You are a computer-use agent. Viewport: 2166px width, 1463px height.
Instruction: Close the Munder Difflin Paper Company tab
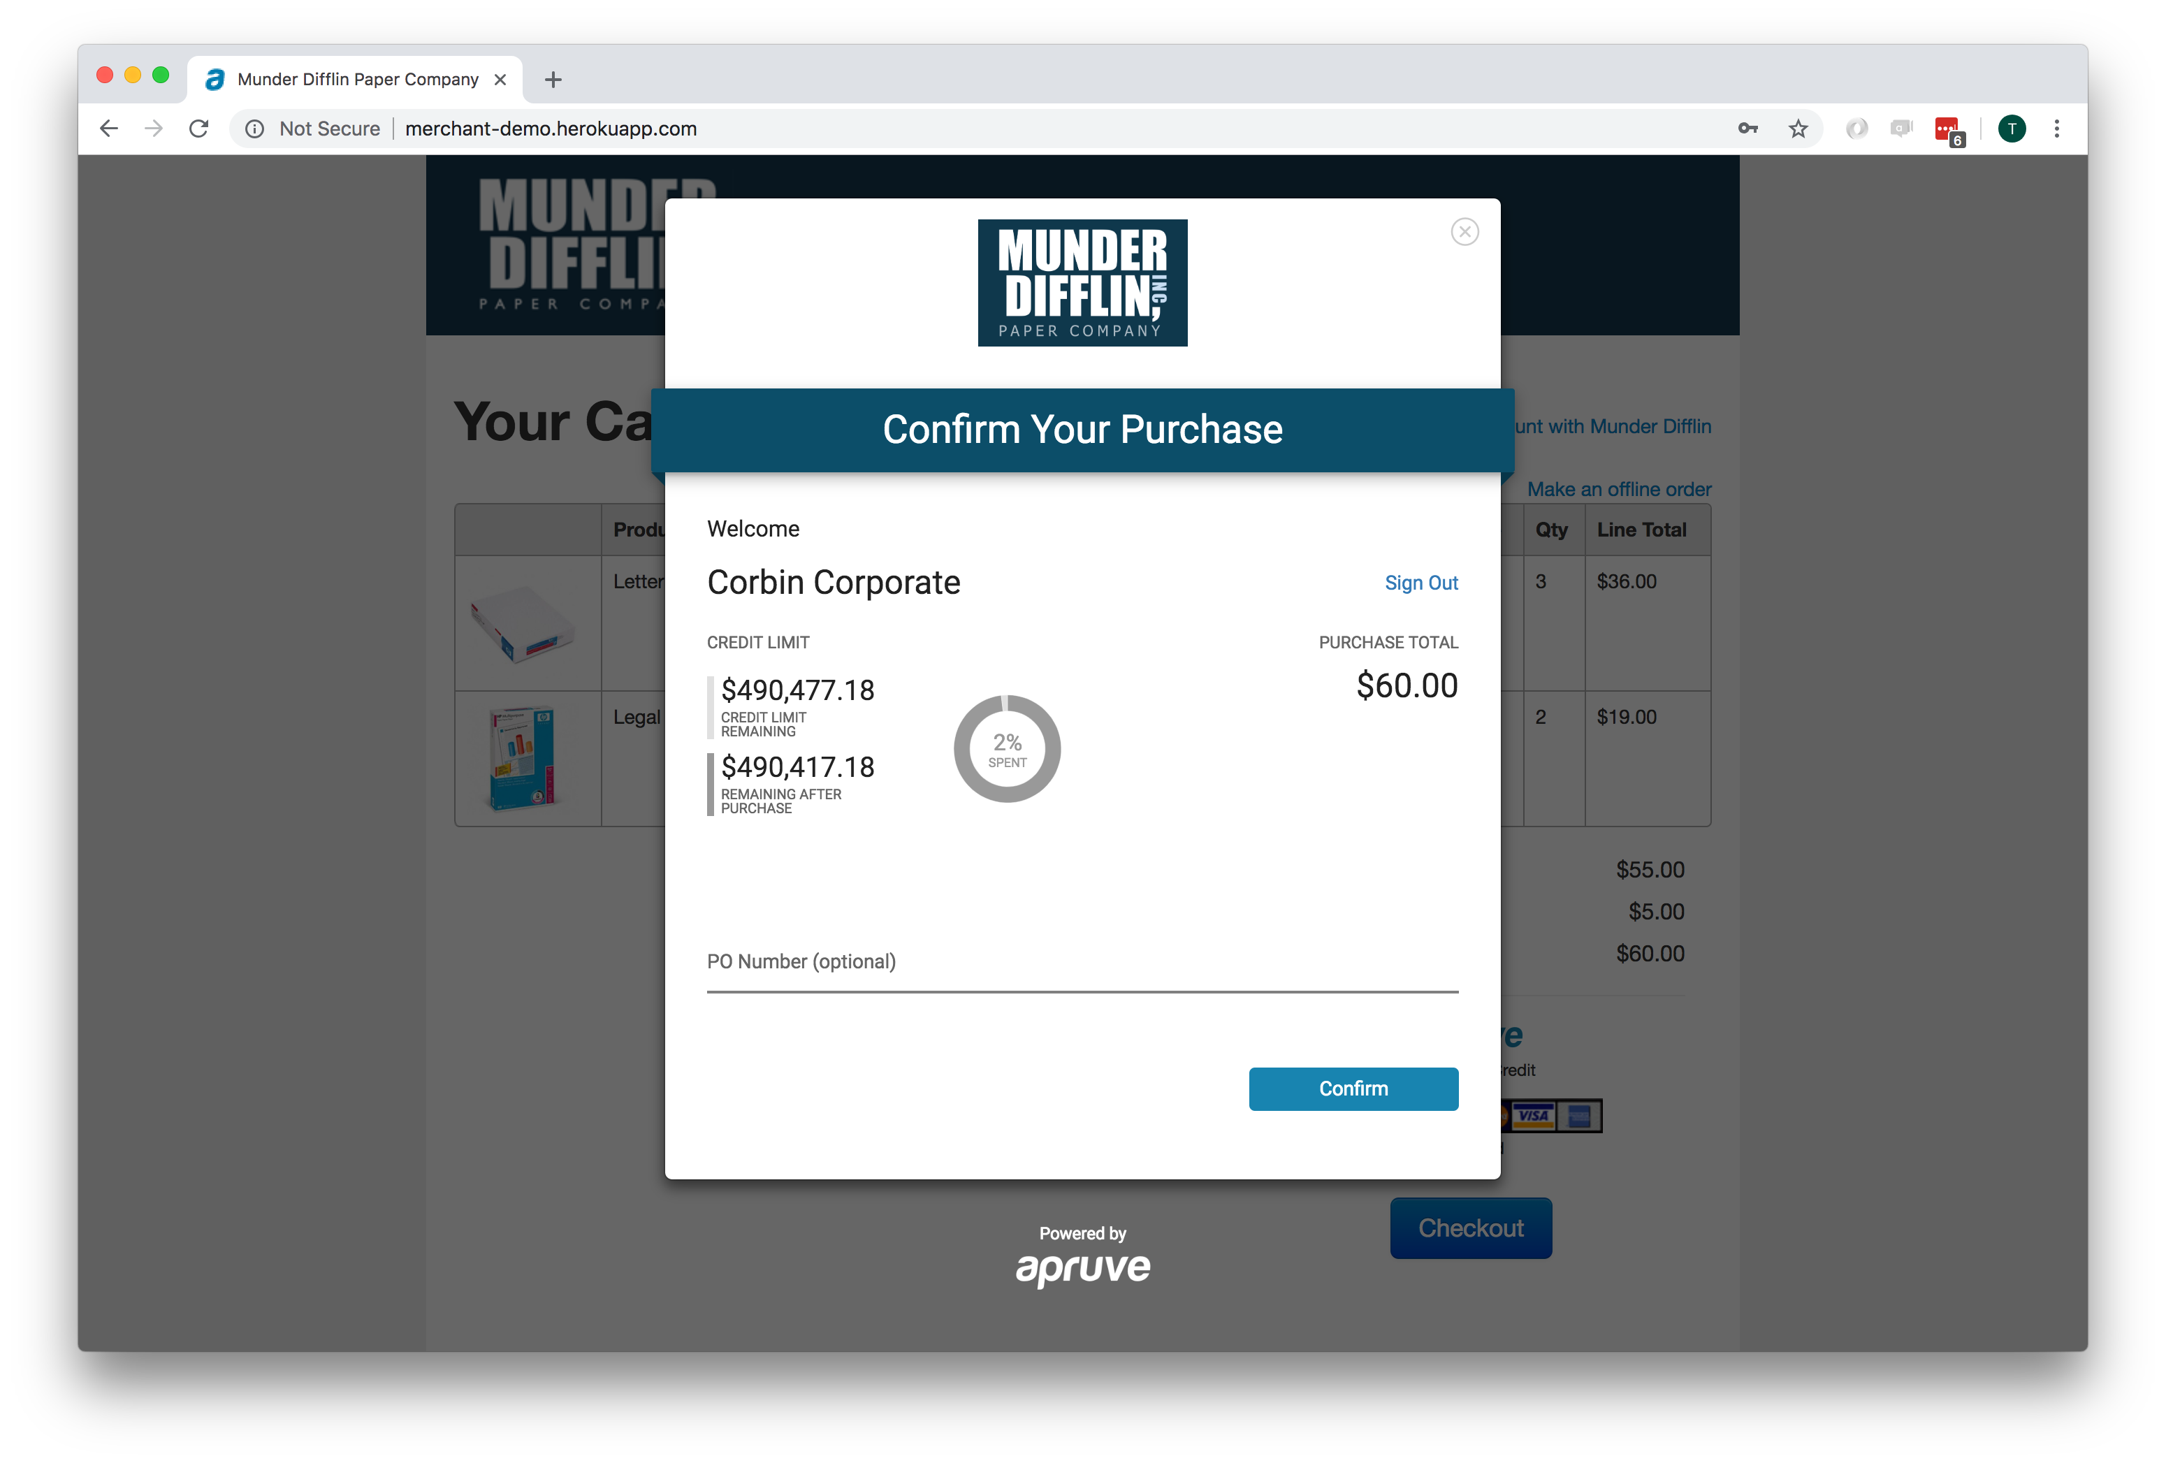(500, 80)
